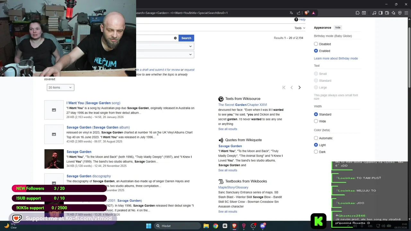
Task: Open Discord from the taskbar
Action: pyautogui.click(x=263, y=226)
